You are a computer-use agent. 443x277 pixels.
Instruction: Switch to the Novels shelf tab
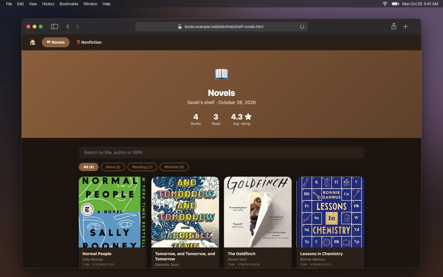56,42
